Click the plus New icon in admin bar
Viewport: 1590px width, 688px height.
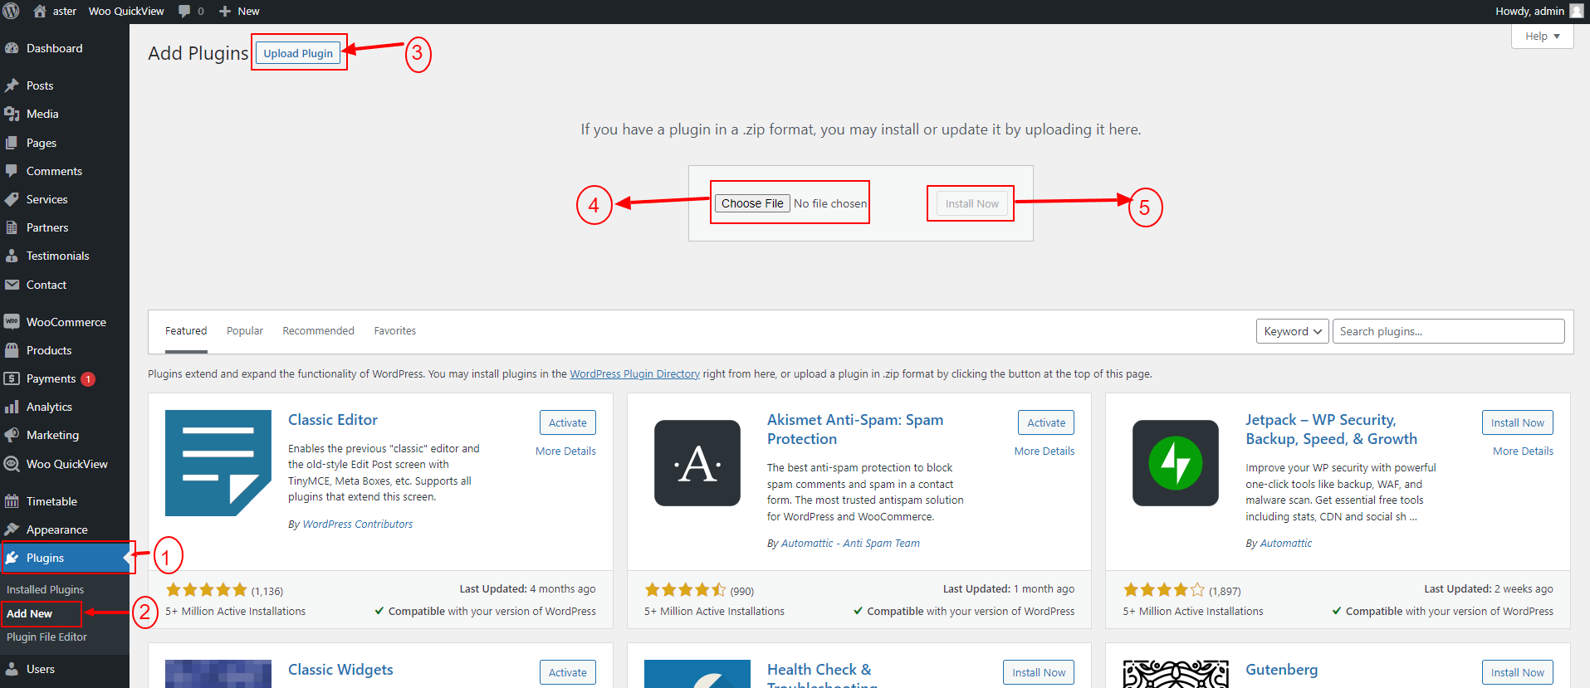click(225, 11)
